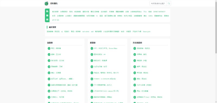Image resolution: width=217 pixels, height=103 pixels.
Task: Click the green music note logo
Action: coord(46,3)
